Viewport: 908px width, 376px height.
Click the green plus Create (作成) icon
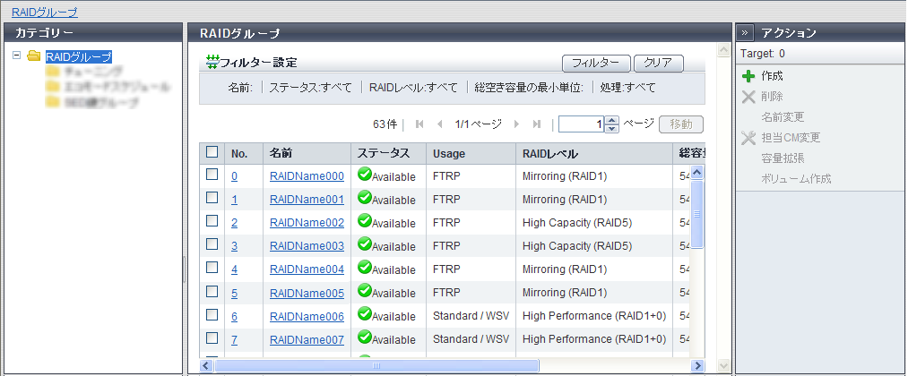tap(748, 76)
